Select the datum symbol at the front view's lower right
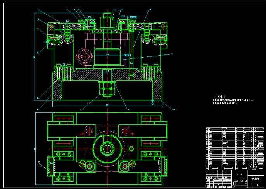This screenshot has height=189, width=266. coord(153,103)
